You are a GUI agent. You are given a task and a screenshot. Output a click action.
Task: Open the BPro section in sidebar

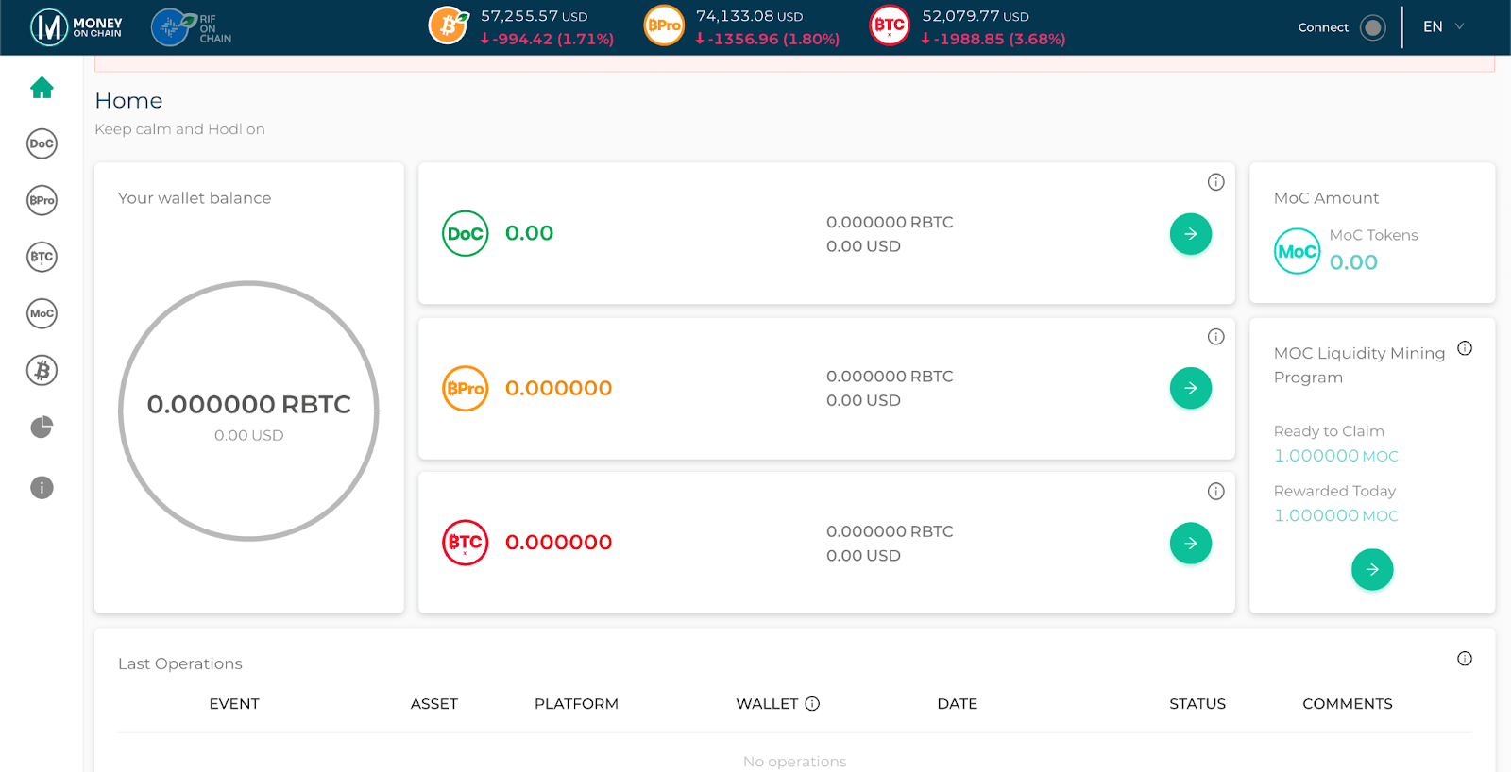click(x=42, y=200)
